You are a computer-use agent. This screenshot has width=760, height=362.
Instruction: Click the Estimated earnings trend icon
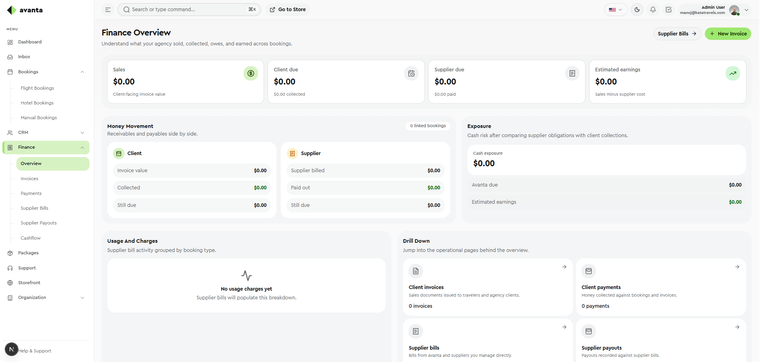733,73
